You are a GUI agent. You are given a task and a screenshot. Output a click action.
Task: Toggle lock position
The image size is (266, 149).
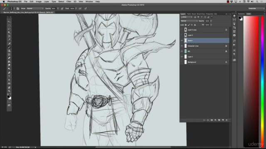pyautogui.click(x=192, y=25)
